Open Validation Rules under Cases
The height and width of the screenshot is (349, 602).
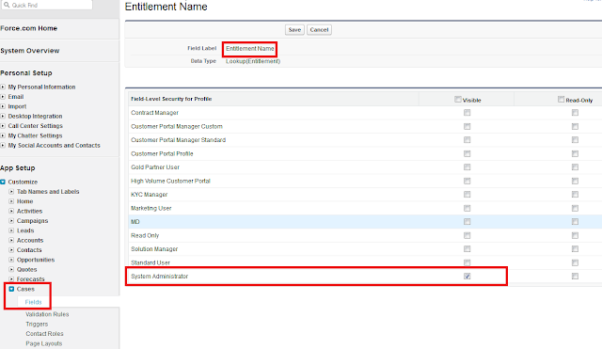[47, 314]
